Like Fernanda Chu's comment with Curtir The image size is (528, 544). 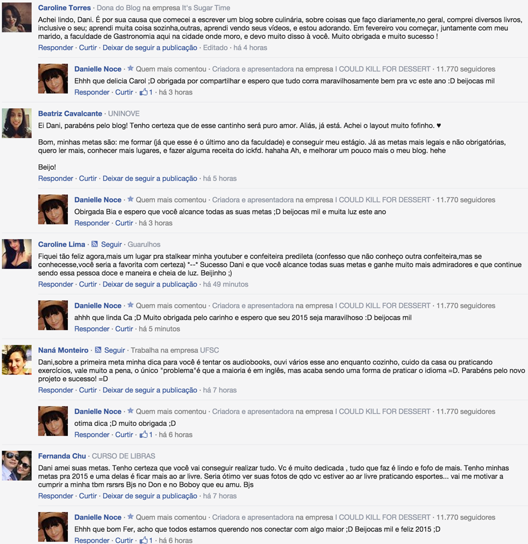point(88,496)
